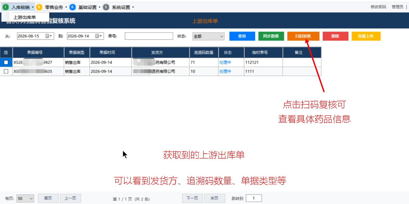The width and height of the screenshot is (409, 204).
Task: Focus the 单号 search input field
Action: coord(149,36)
